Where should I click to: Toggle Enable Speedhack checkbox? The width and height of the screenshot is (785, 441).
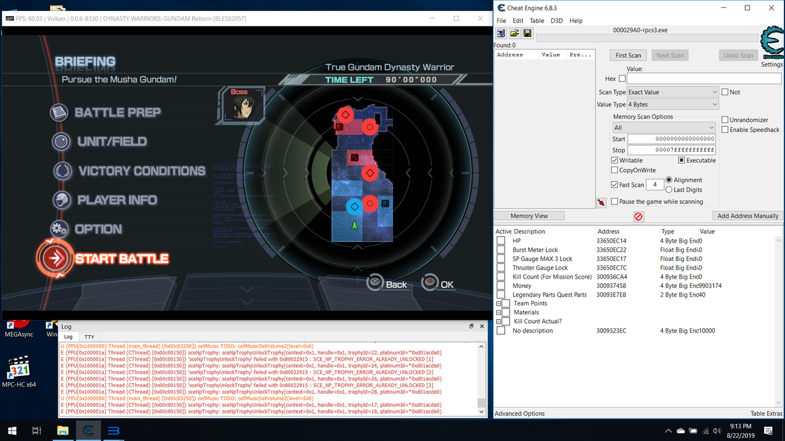point(725,130)
